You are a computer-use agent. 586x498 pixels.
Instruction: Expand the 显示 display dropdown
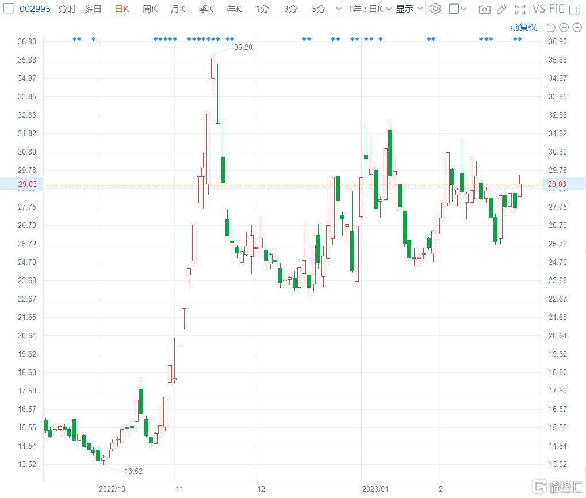pyautogui.click(x=409, y=9)
